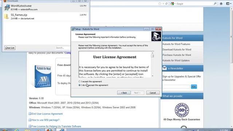Click the license agreement scrollbar thumb
This screenshot has height=131, width=233.
click(153, 56)
